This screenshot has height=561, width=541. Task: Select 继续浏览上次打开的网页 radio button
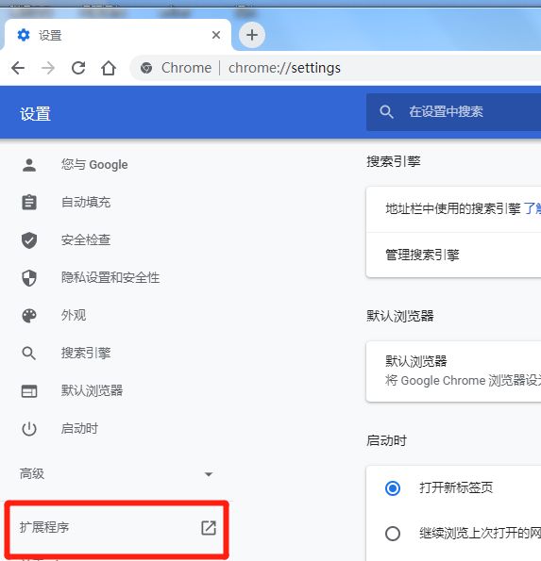point(393,534)
